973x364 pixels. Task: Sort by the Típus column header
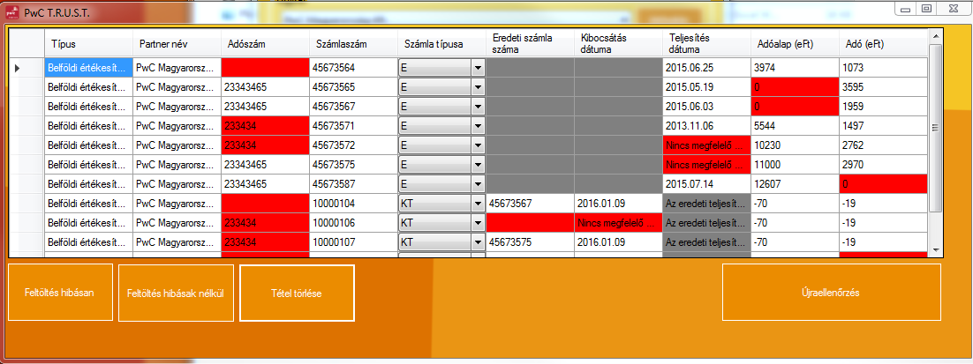(89, 44)
